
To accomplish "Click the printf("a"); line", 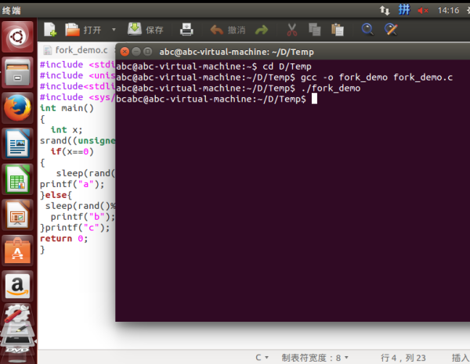I will (72, 184).
